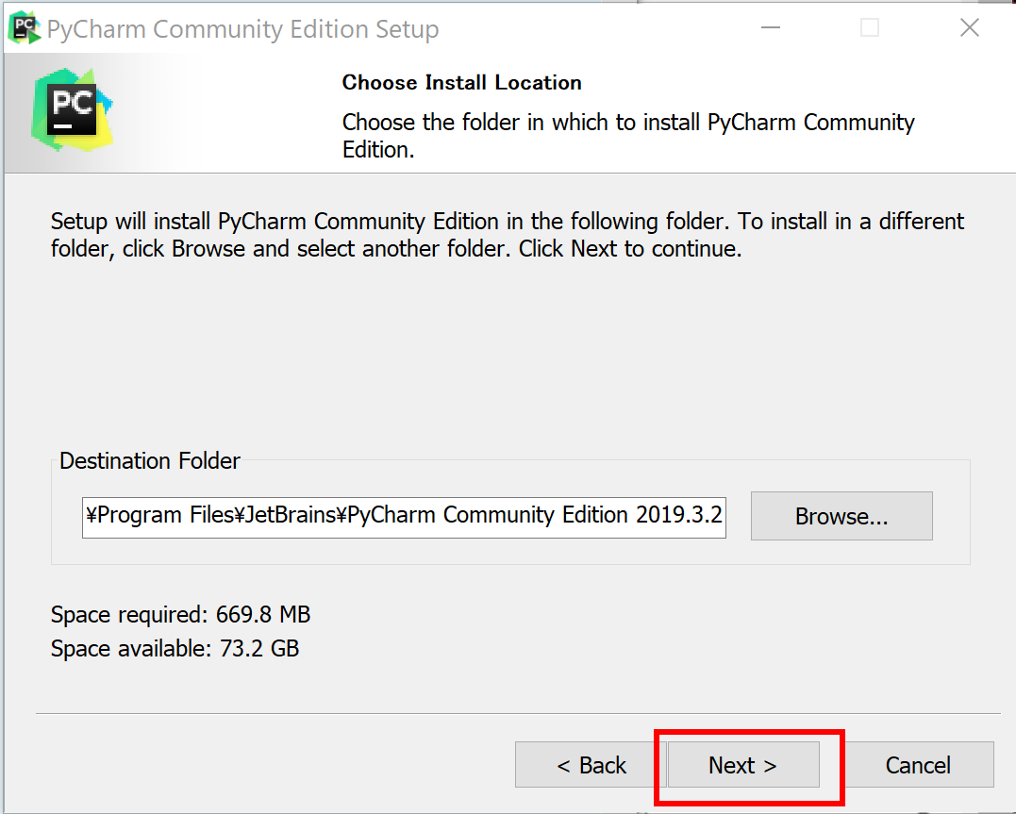The width and height of the screenshot is (1016, 814).
Task: Click the 'Setup will install PyCharm' instruction paragraph
Action: click(x=508, y=235)
